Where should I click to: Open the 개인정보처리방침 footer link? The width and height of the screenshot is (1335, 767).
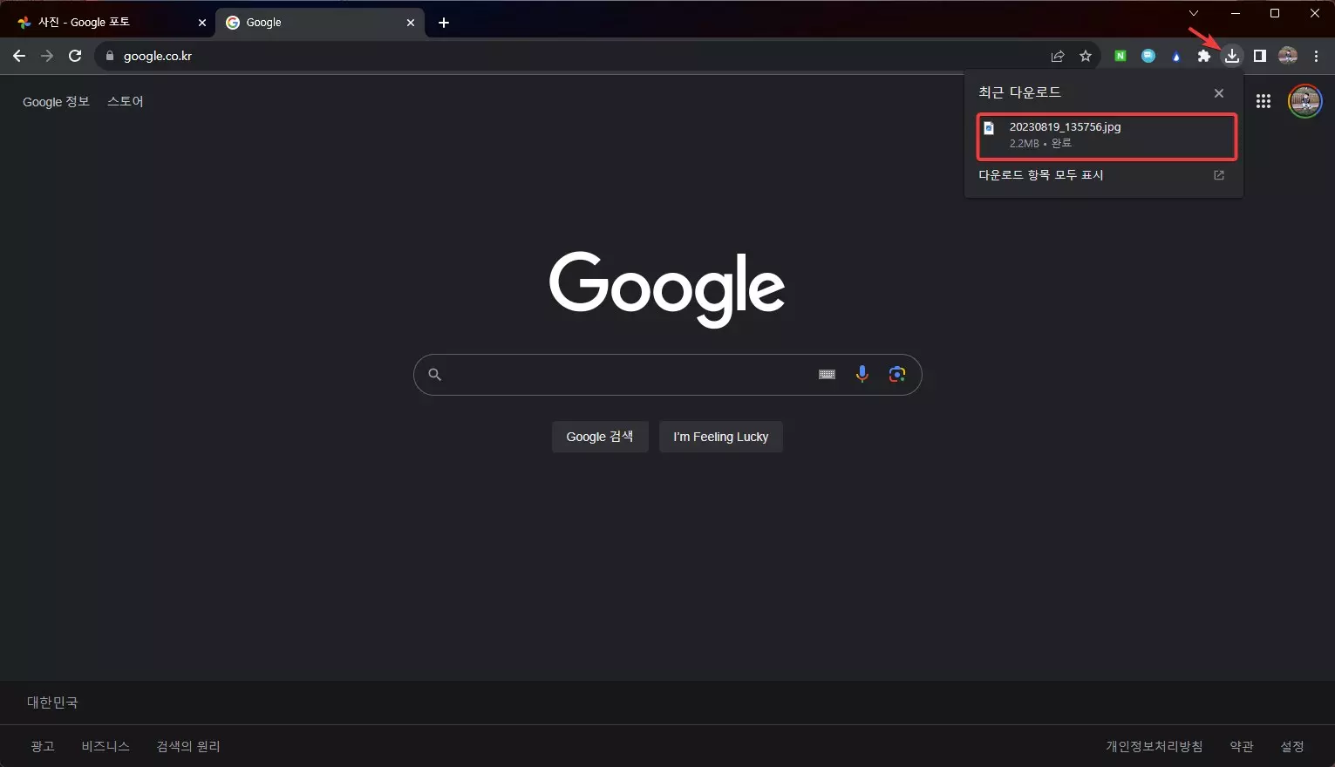(x=1155, y=746)
